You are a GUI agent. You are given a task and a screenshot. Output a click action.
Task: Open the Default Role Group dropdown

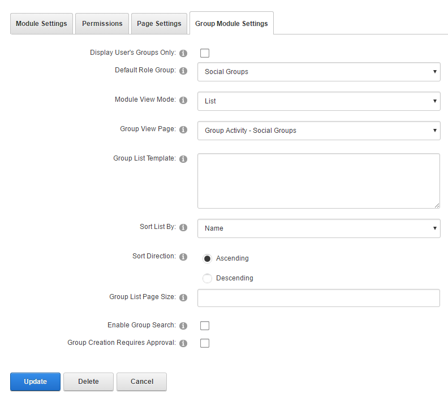(x=318, y=72)
